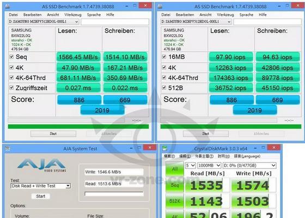
Task: Click green progress bar in right AS SSD window
Action: (231, 126)
